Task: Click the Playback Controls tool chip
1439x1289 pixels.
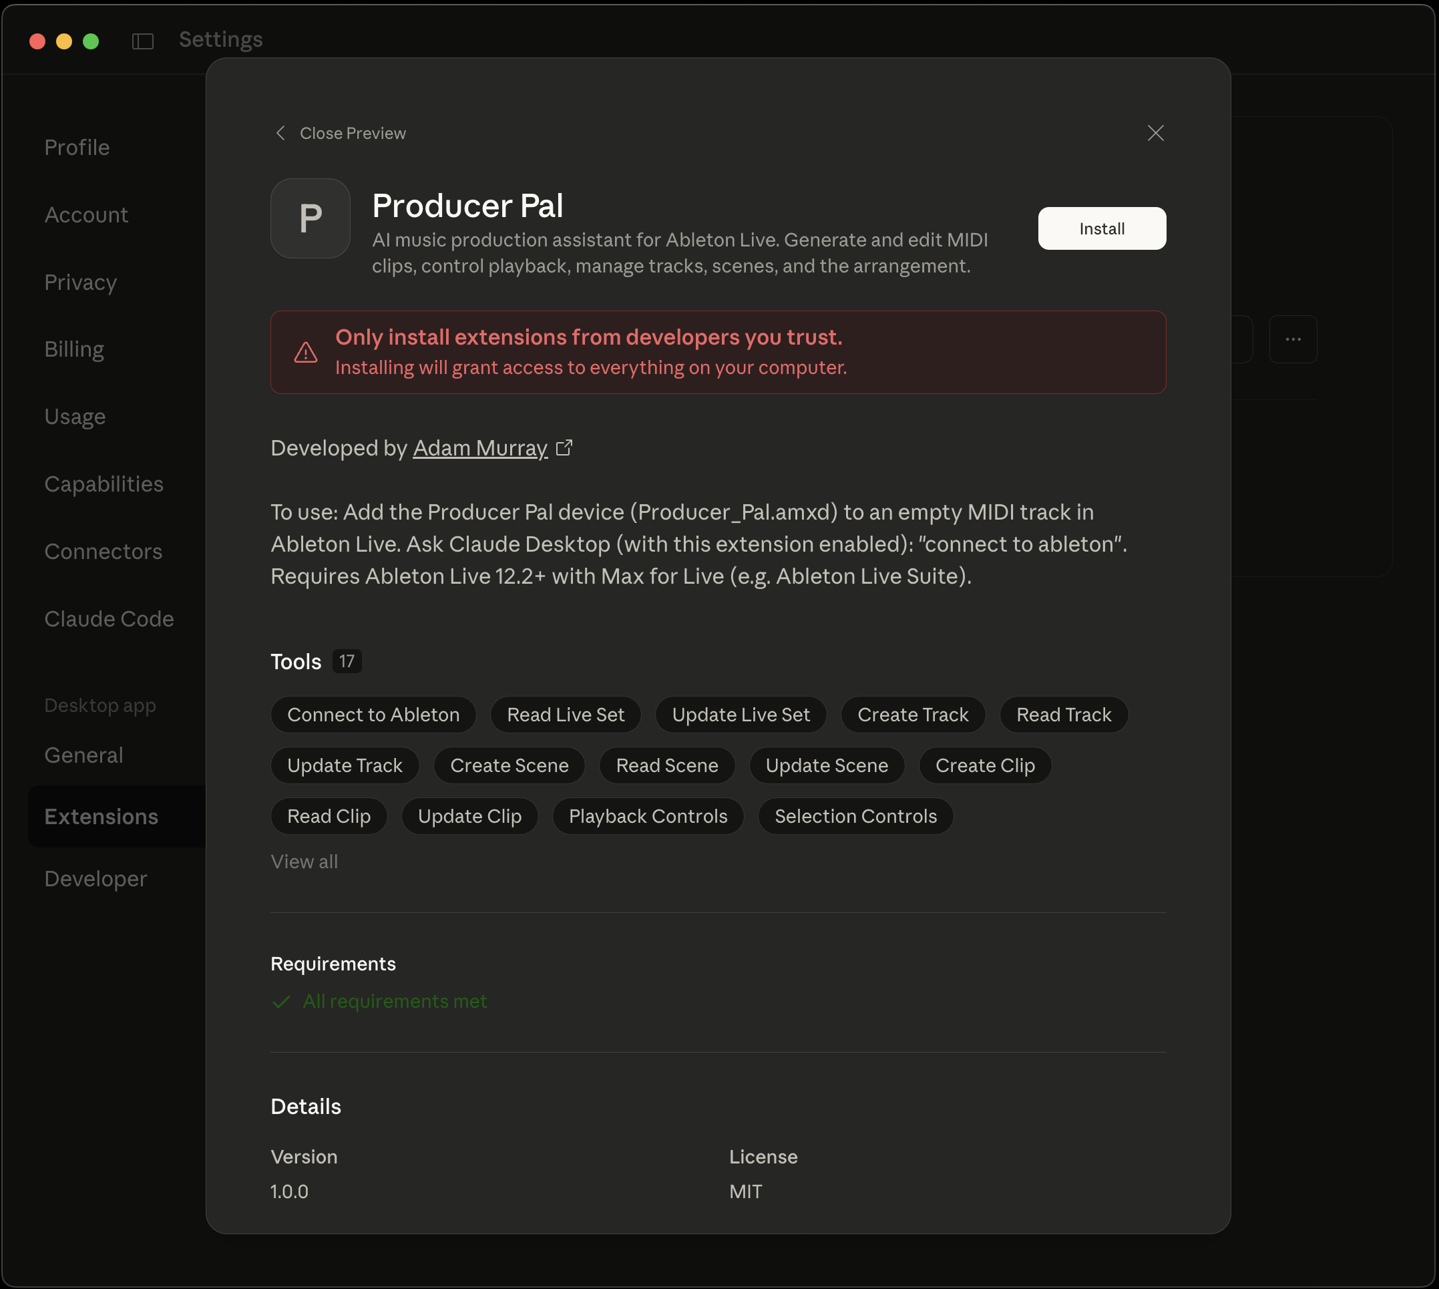Action: point(648,816)
